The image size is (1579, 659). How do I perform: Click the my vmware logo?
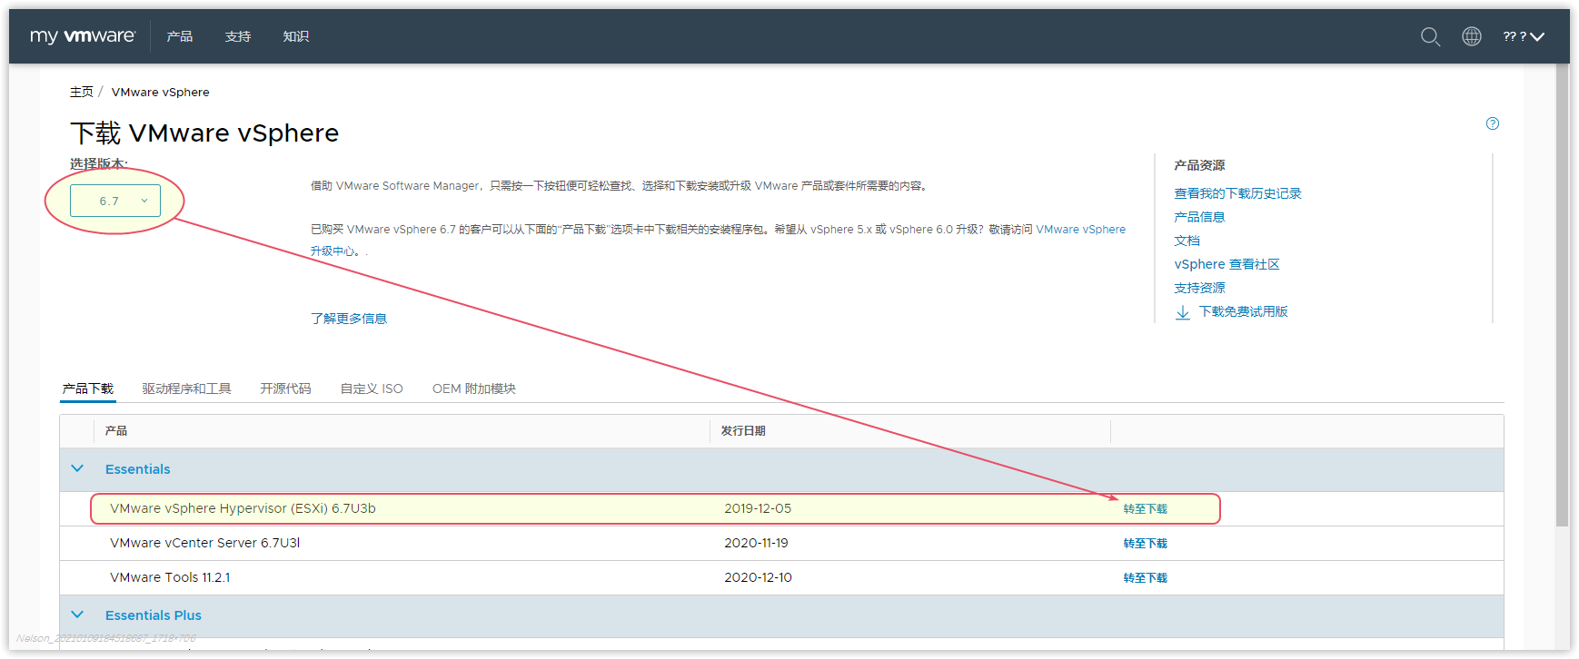click(83, 36)
